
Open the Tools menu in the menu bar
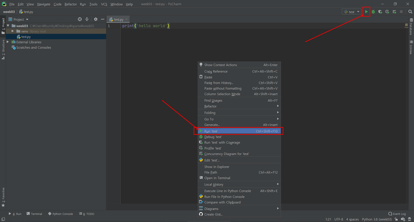pyautogui.click(x=93, y=4)
